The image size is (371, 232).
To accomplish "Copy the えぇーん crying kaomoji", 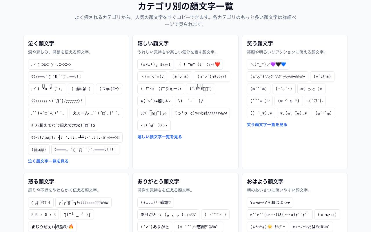I will pos(96,113).
